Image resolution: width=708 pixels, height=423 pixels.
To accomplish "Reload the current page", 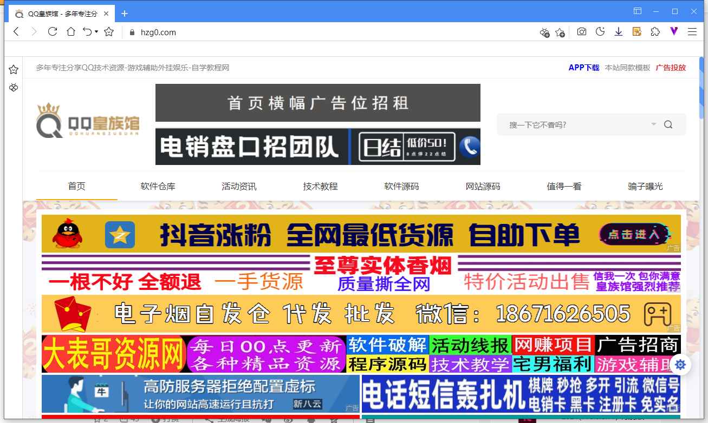I will click(53, 32).
